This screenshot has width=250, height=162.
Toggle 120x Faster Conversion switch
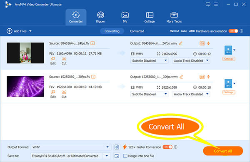coord(167,147)
